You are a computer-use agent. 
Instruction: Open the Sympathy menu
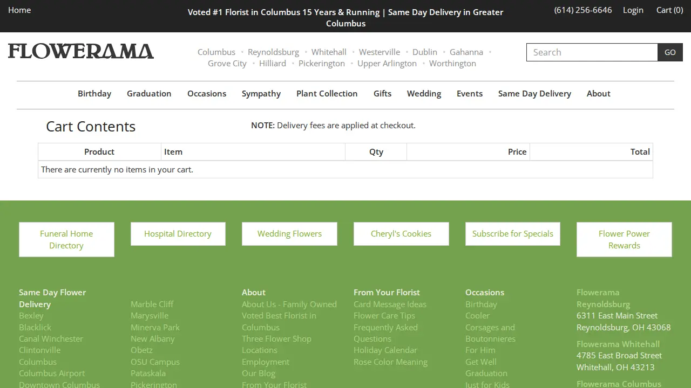click(261, 94)
